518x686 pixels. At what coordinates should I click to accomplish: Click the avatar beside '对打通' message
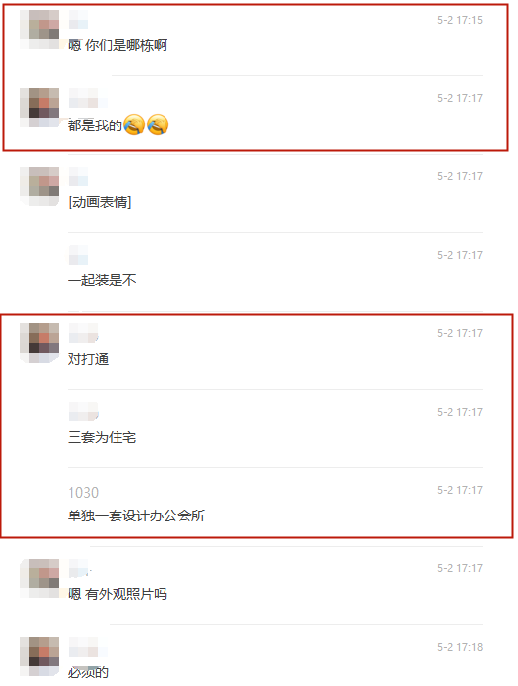click(x=39, y=343)
